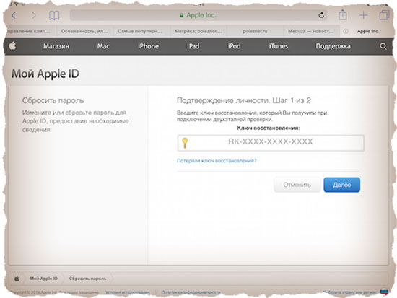
Task: Switch to the Метрика: polezner tab
Action: click(x=198, y=32)
